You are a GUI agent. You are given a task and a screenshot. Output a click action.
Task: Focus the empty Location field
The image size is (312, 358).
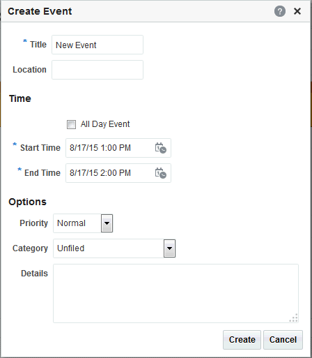(x=97, y=70)
